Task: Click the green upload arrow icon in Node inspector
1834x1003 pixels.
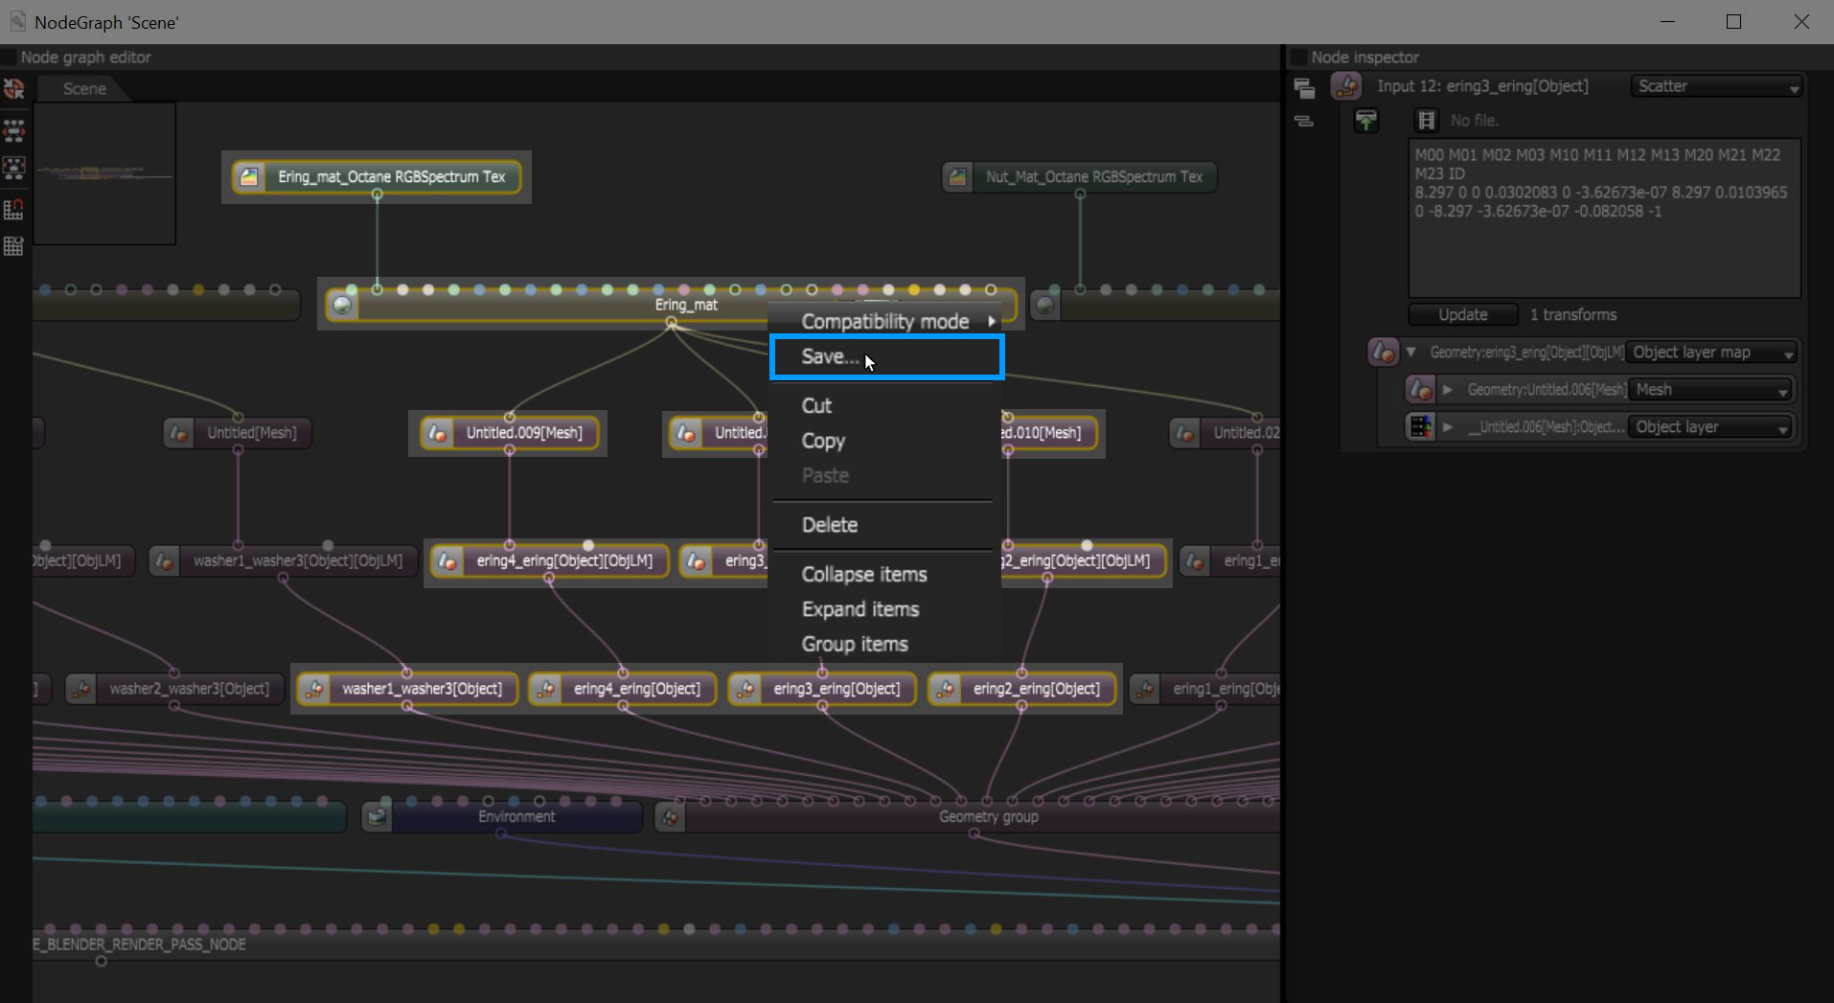Action: tap(1366, 120)
